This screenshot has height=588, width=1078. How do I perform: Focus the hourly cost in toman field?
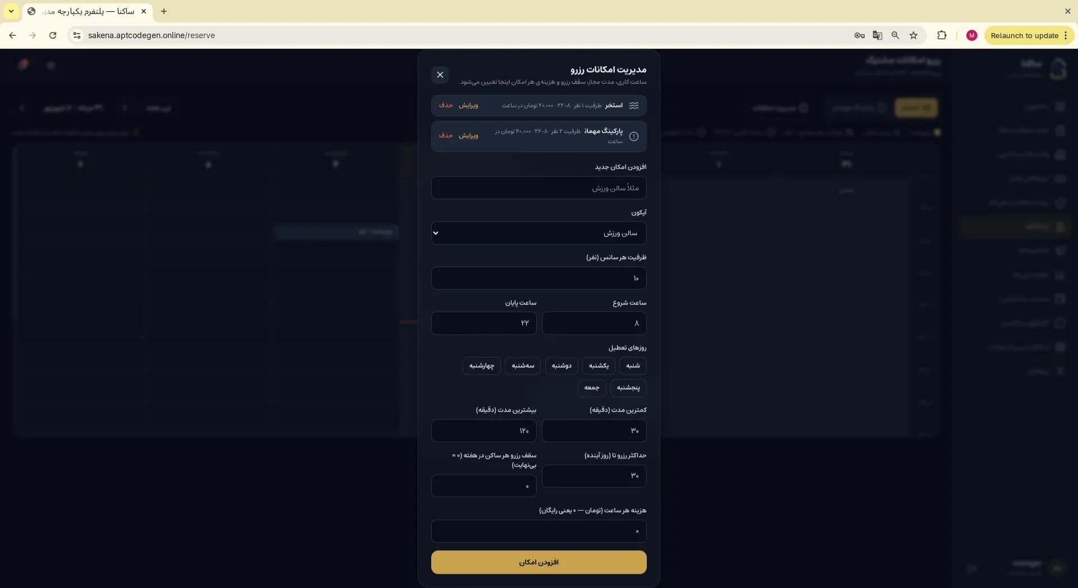pos(539,531)
